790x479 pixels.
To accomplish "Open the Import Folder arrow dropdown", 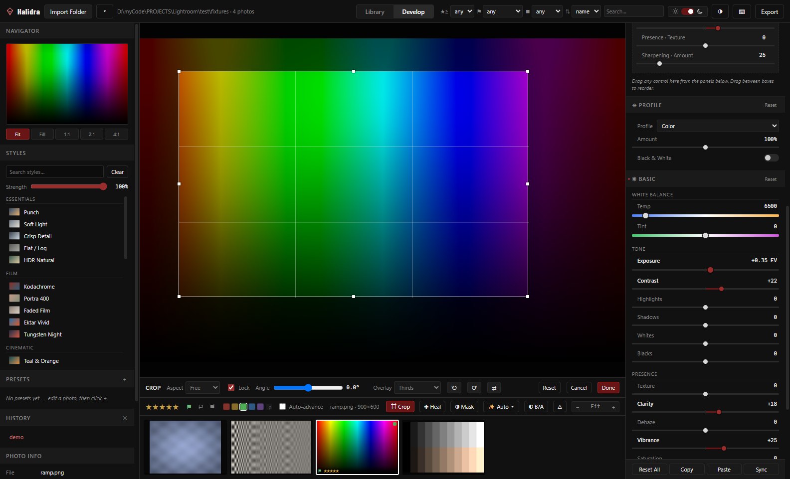I will pos(104,11).
